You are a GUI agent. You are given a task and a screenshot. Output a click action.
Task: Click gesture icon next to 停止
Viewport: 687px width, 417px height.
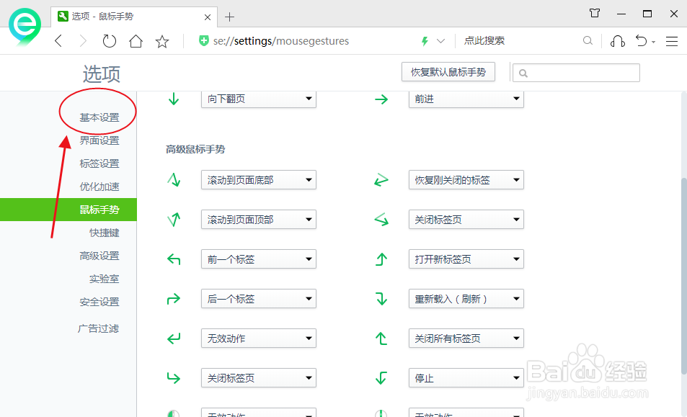[x=381, y=377]
